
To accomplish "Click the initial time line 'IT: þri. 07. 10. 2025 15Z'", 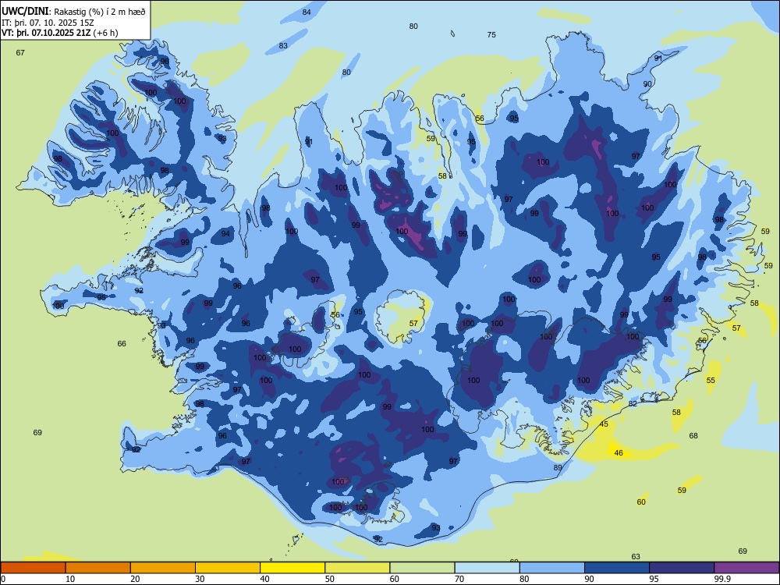I will pos(48,23).
